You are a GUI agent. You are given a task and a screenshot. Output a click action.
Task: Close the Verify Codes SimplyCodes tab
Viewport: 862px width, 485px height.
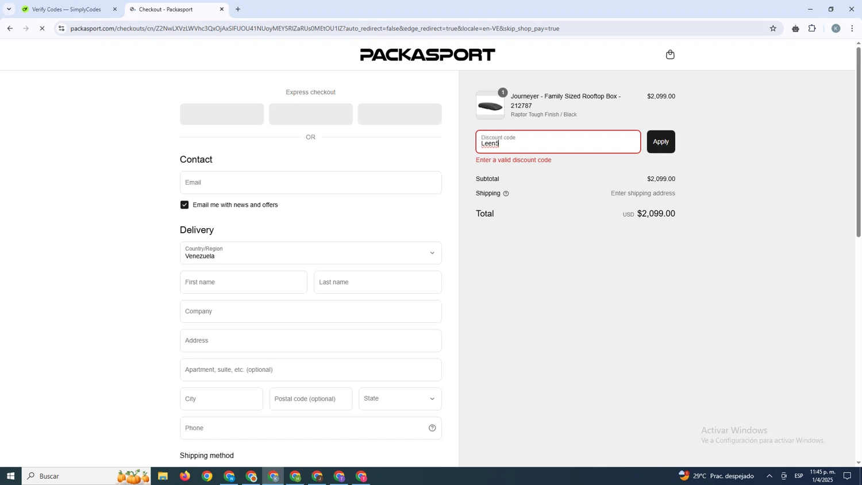coord(114,9)
